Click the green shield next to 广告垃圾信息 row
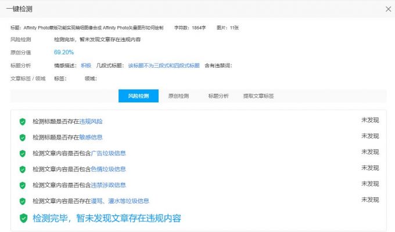The height and width of the screenshot is (232, 395). coord(23,153)
